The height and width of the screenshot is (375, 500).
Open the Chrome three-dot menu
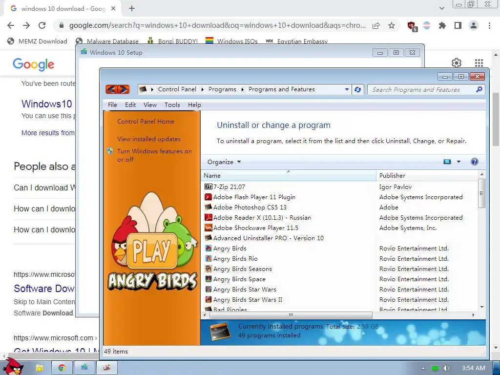(489, 25)
